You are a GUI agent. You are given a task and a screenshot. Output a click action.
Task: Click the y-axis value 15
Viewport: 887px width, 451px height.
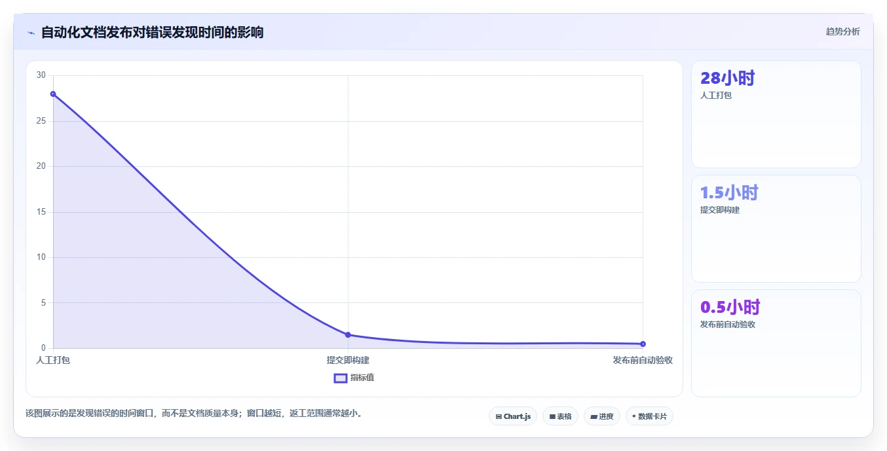coord(41,211)
